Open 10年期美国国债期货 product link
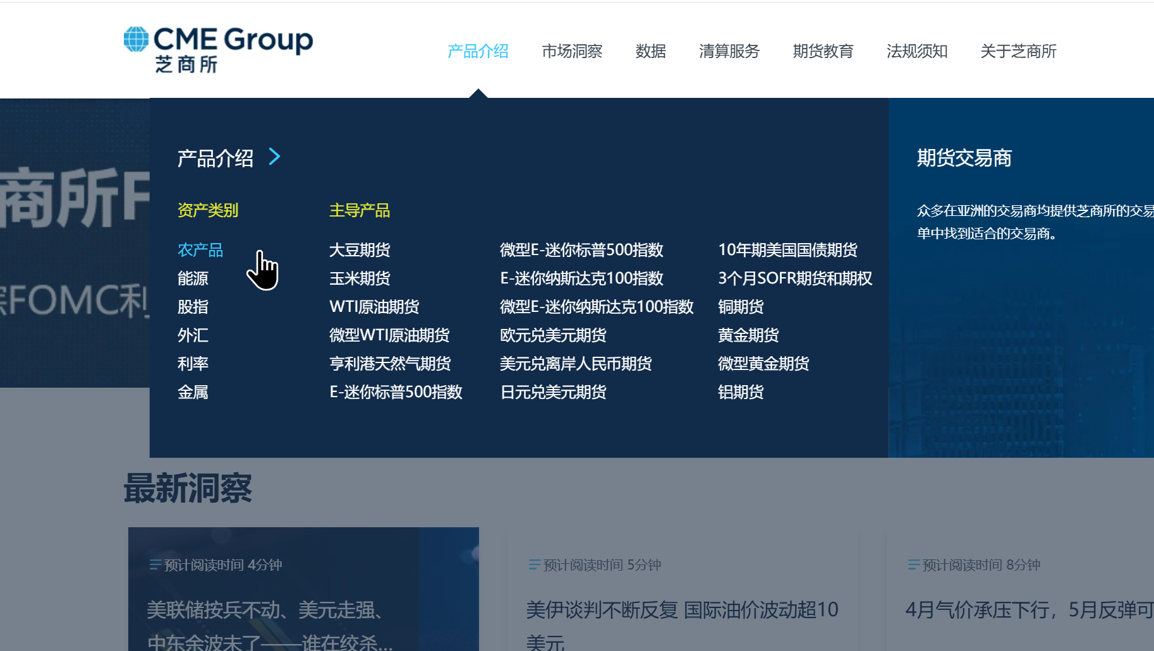 coord(787,250)
